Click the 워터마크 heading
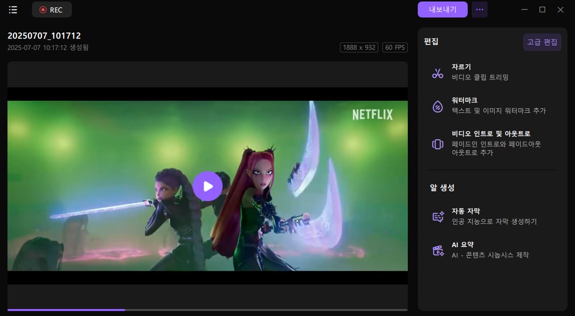This screenshot has height=316, width=575. (x=465, y=100)
